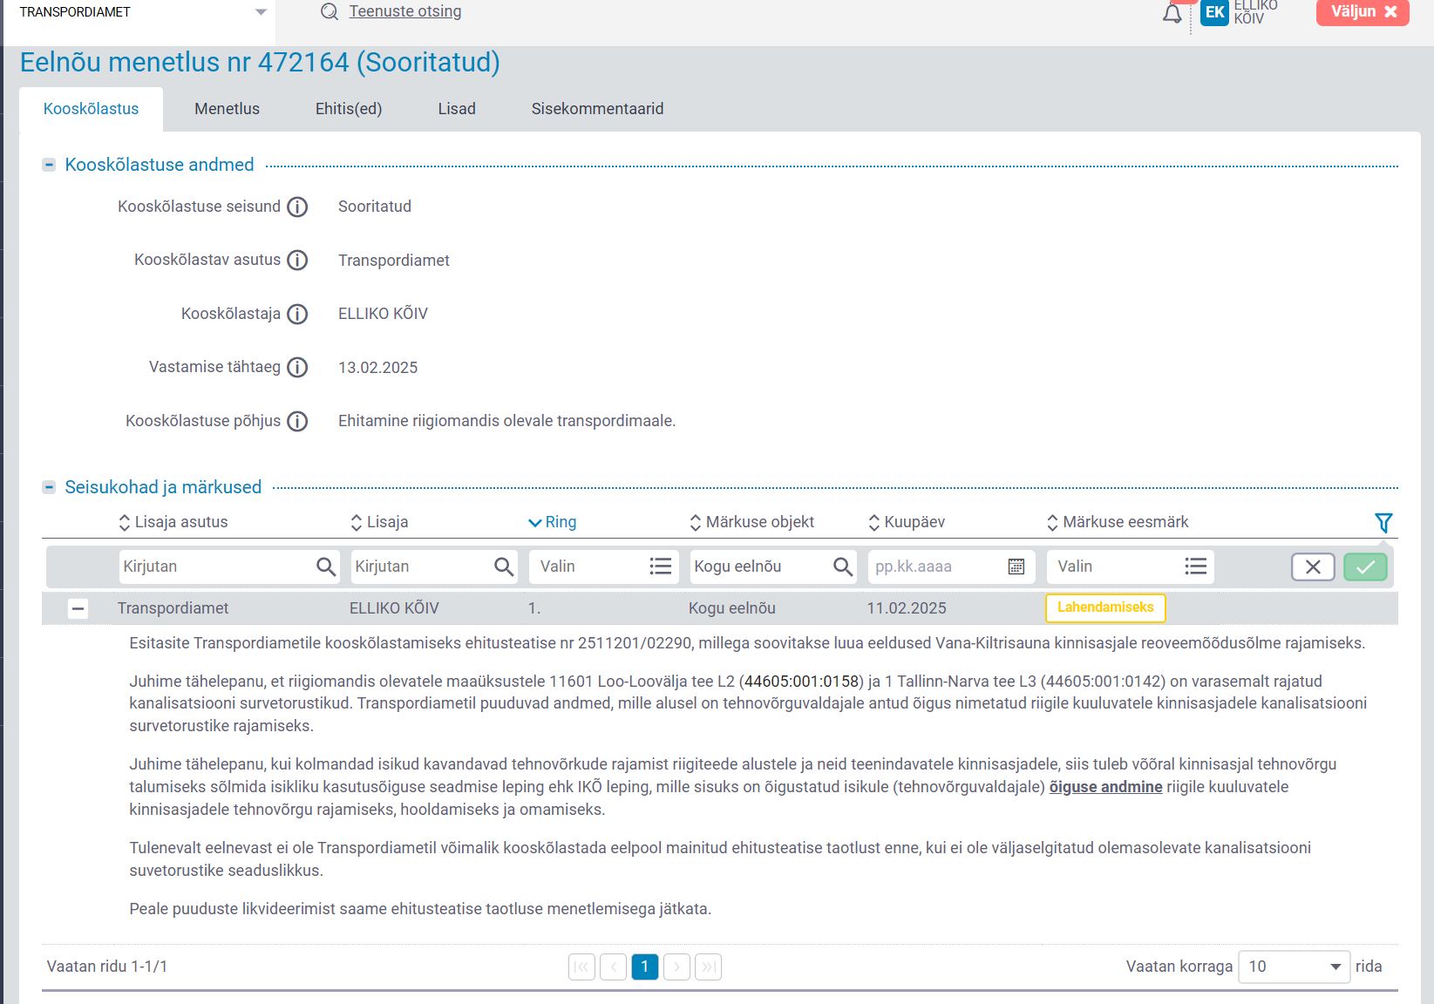This screenshot has width=1434, height=1004.
Task: Click the ELLIKO KÕIV cell in table row
Action: (394, 608)
